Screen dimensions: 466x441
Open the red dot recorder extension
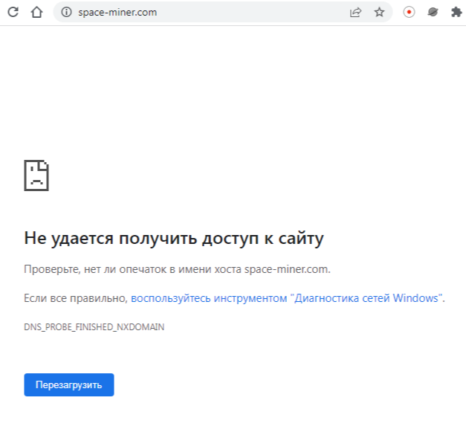click(409, 12)
